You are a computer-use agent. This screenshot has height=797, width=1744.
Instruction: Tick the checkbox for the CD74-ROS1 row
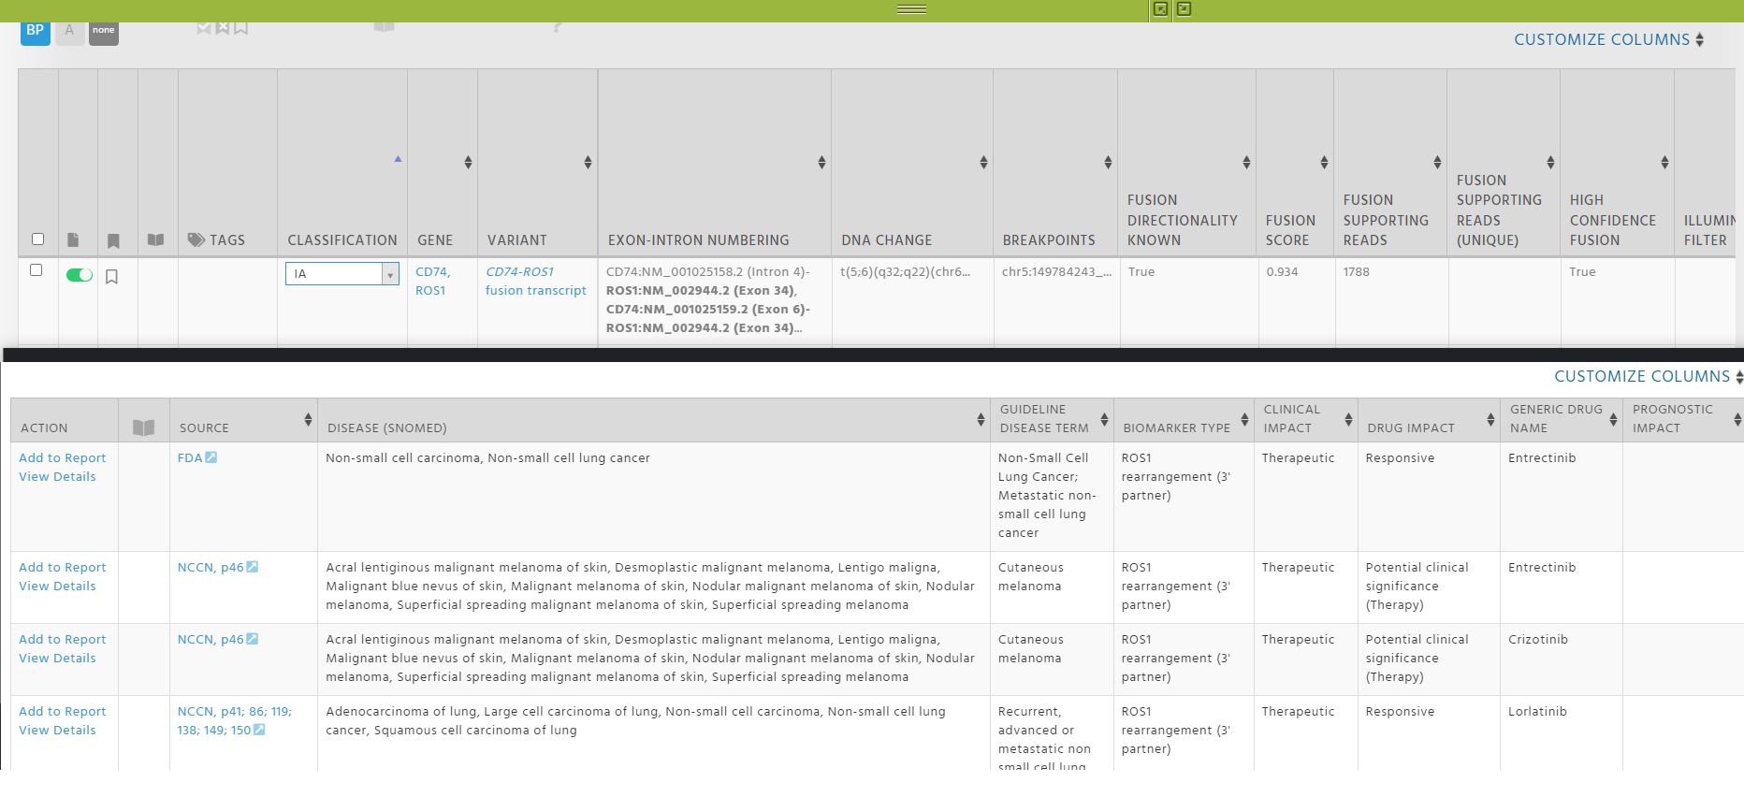pos(36,269)
